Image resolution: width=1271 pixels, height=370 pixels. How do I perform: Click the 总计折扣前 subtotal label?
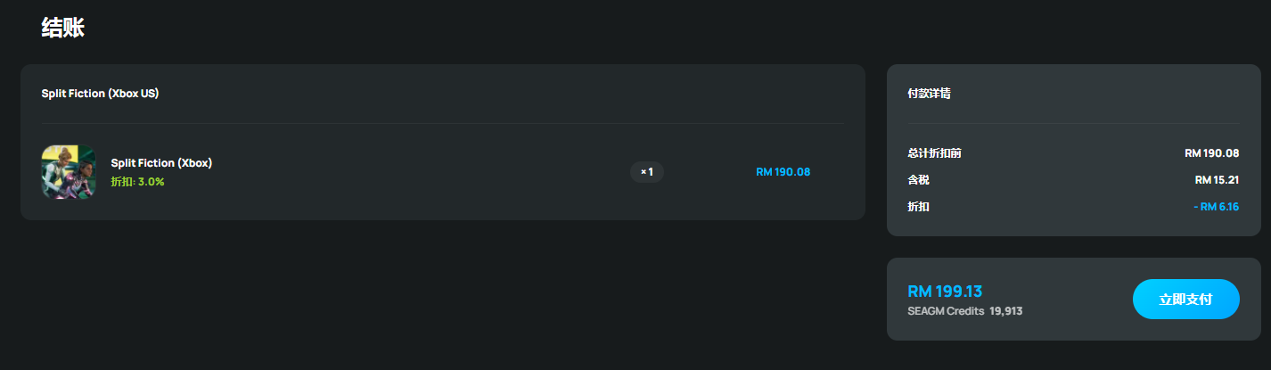[x=934, y=153]
